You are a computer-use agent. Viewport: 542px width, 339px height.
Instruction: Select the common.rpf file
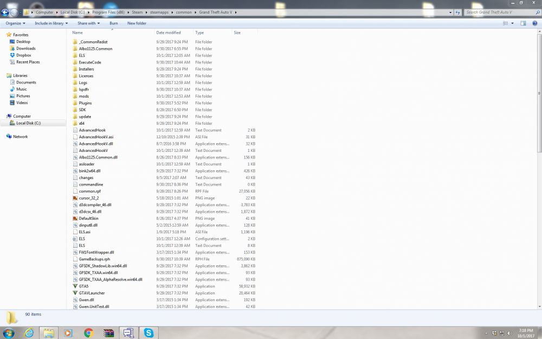point(89,191)
